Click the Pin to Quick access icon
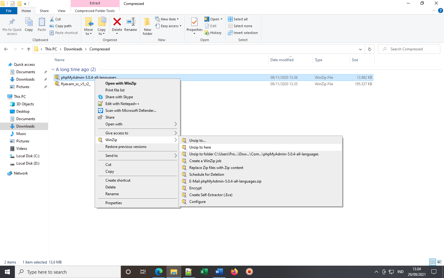The width and height of the screenshot is (444, 278). (x=12, y=26)
